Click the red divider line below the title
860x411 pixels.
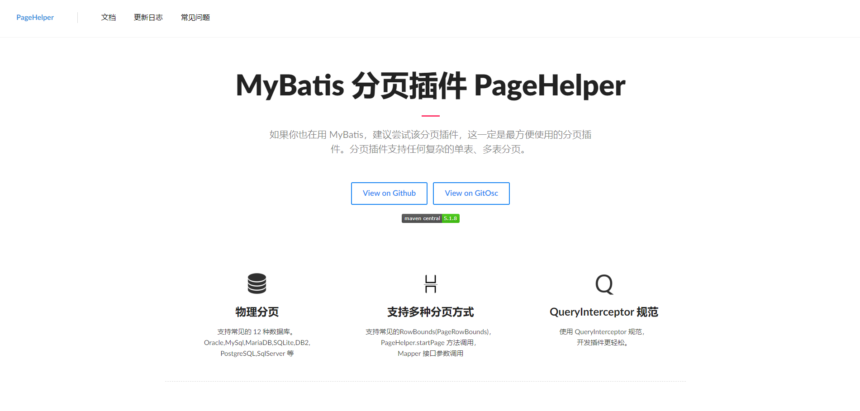(430, 116)
